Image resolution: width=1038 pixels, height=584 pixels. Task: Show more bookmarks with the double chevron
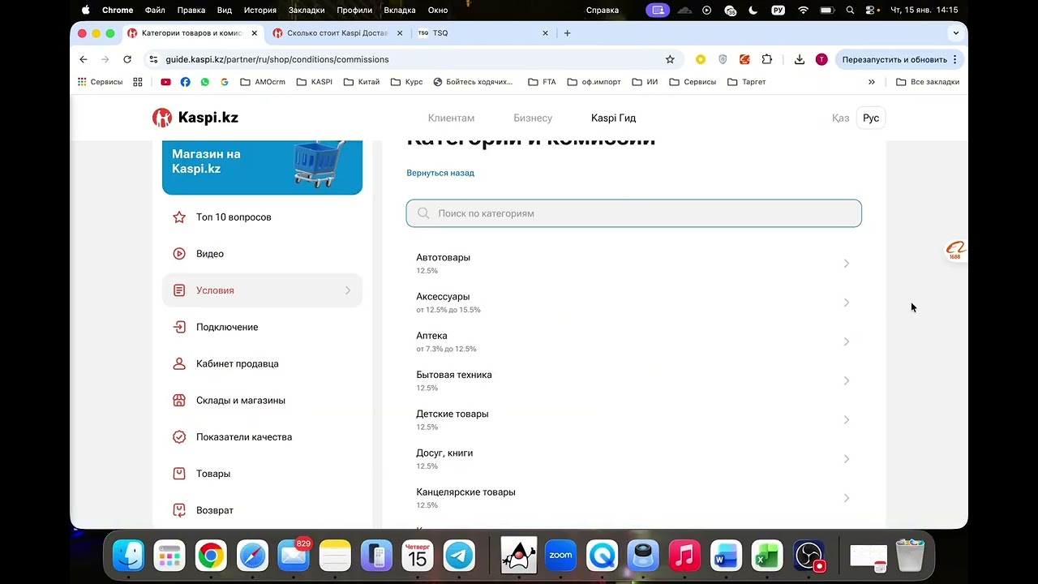(872, 82)
